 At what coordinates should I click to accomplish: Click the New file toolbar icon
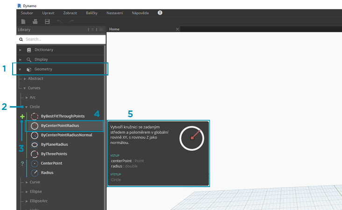point(23,22)
